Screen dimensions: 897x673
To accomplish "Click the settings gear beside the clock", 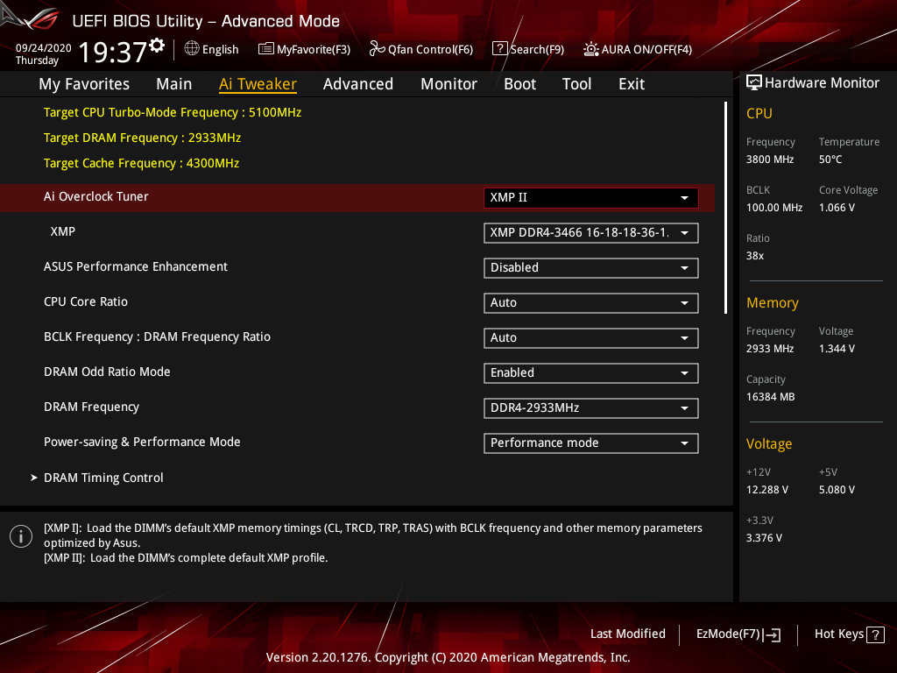I will [x=157, y=46].
